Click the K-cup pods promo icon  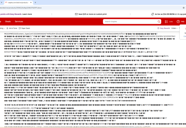click(x=152, y=14)
